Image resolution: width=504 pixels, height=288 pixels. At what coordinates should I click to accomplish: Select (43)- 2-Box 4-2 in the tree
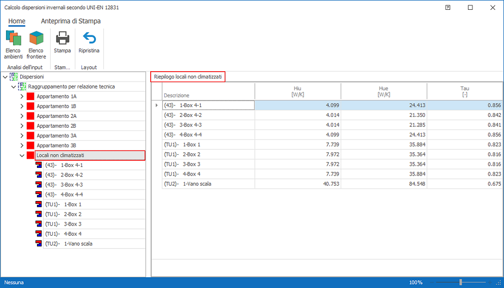[x=64, y=175]
